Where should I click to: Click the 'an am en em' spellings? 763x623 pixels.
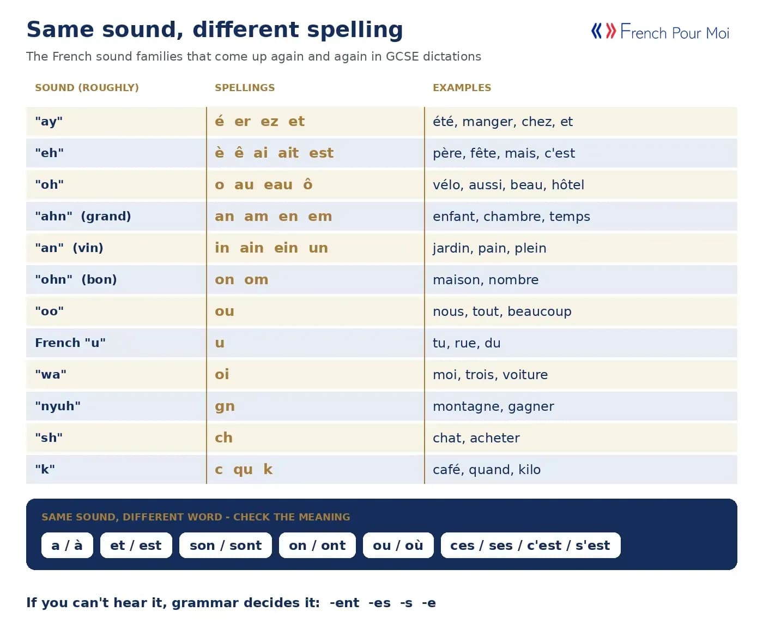274,216
